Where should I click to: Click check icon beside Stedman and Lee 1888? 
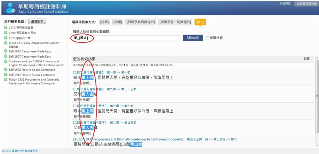pos(6,61)
